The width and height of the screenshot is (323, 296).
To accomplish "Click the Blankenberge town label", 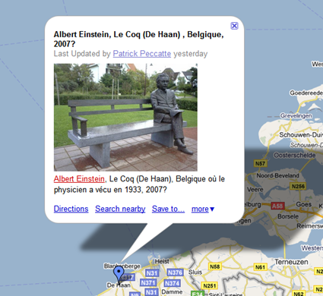I will click(x=122, y=266).
